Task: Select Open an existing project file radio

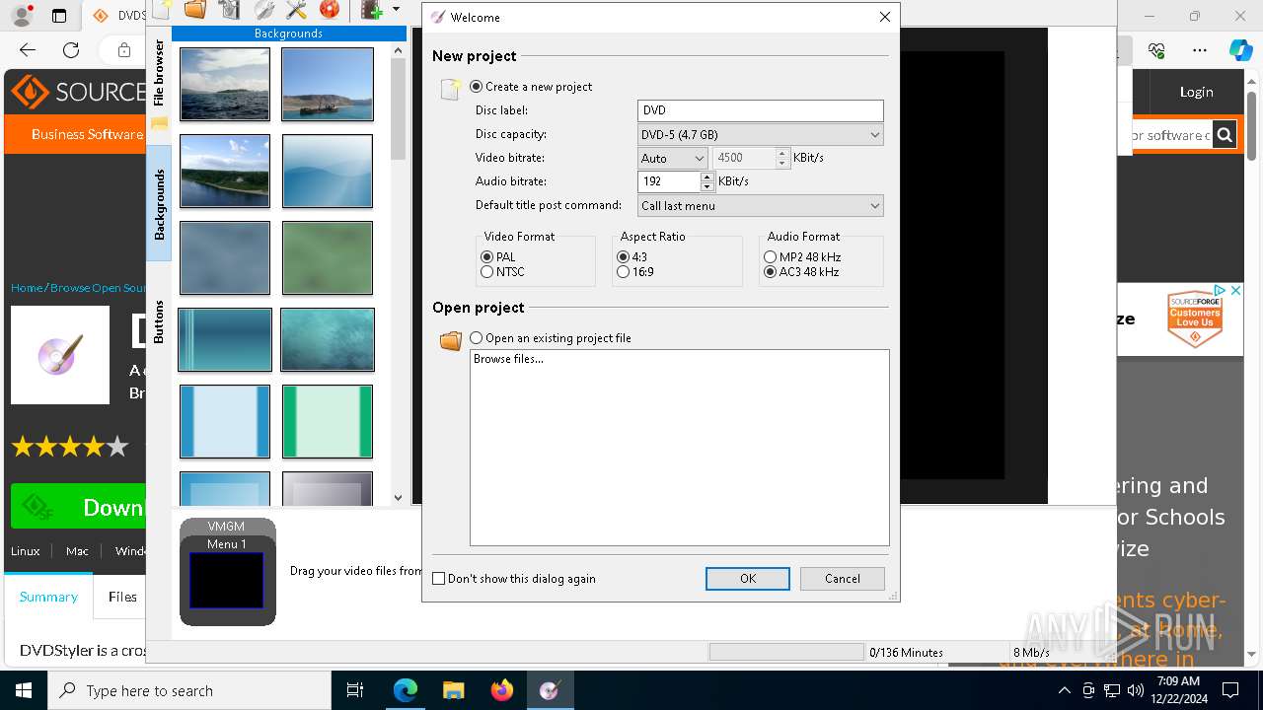Action: tap(477, 338)
